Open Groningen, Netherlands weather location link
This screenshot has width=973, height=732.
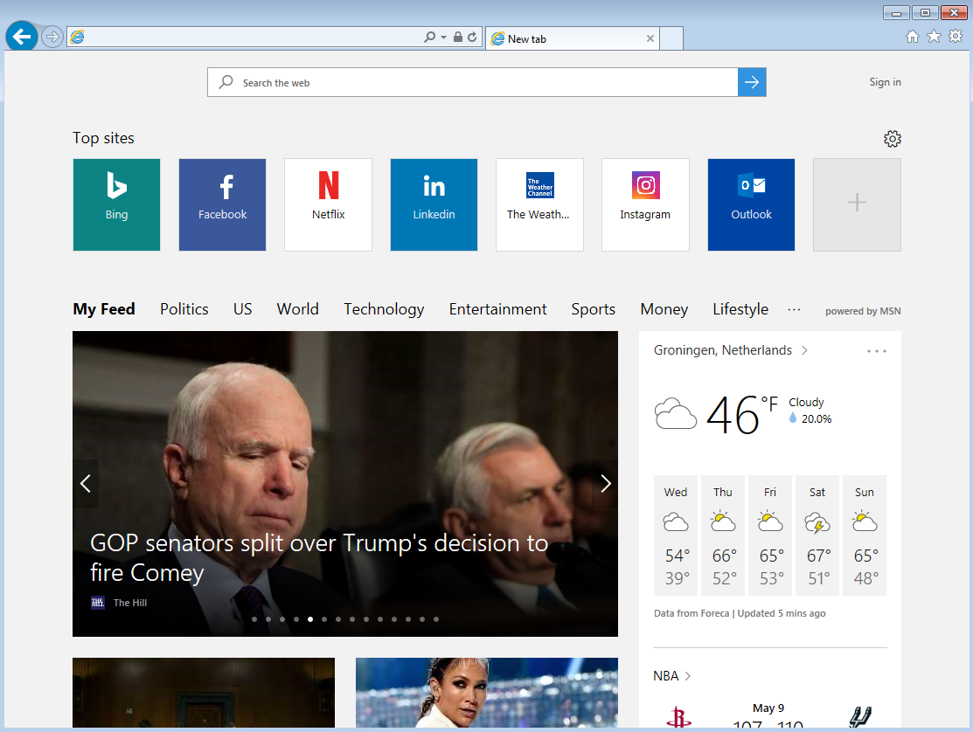point(723,350)
